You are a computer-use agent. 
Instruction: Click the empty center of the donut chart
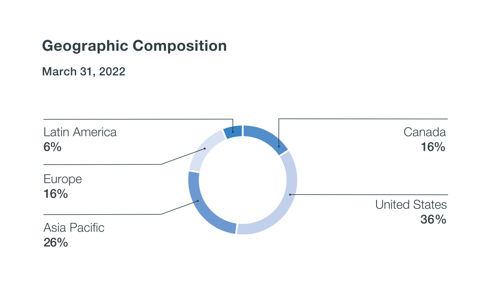(243, 180)
